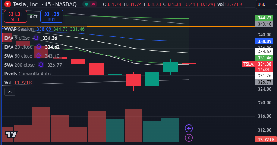This screenshot has width=277, height=145.
Task: Click the SELL 331.31 button
Action: point(16,16)
